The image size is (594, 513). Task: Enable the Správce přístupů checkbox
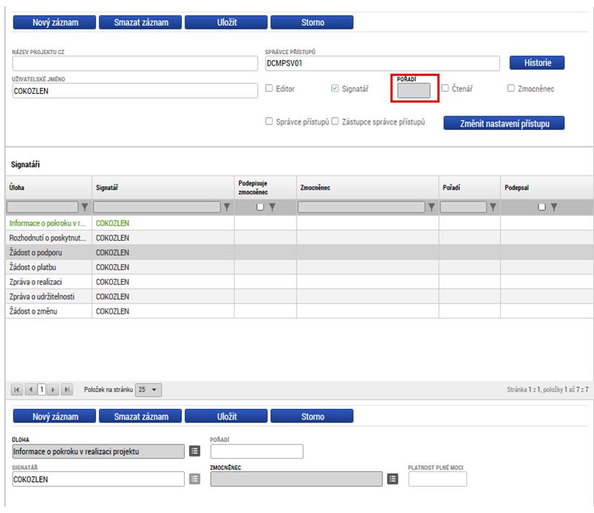[269, 121]
